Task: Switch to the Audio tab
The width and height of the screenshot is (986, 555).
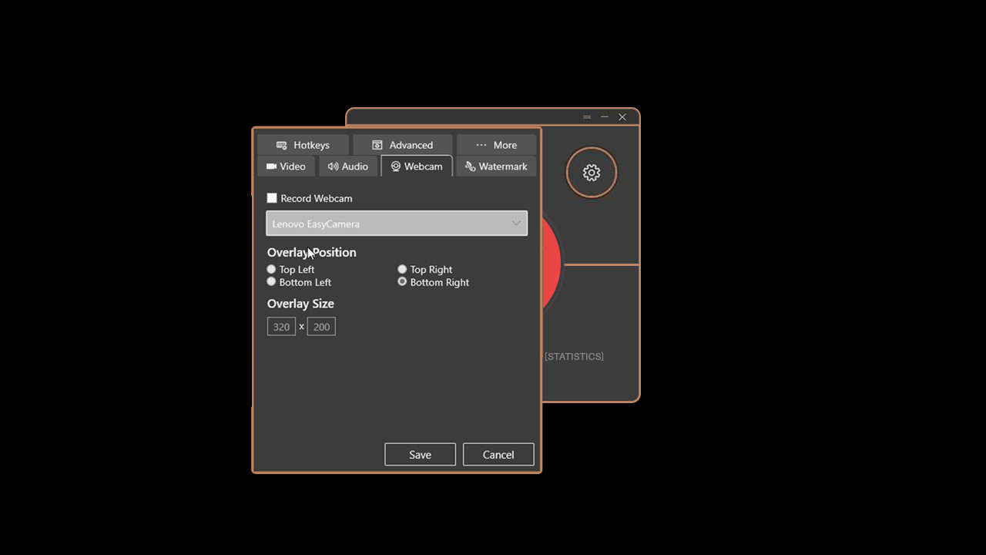Action: (348, 166)
